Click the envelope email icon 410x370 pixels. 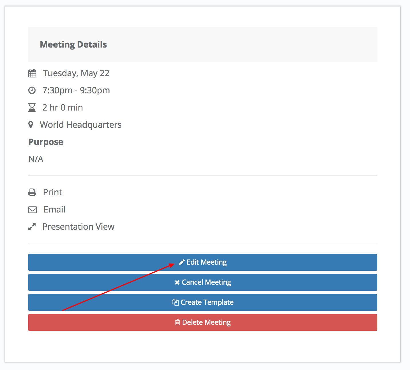click(33, 210)
